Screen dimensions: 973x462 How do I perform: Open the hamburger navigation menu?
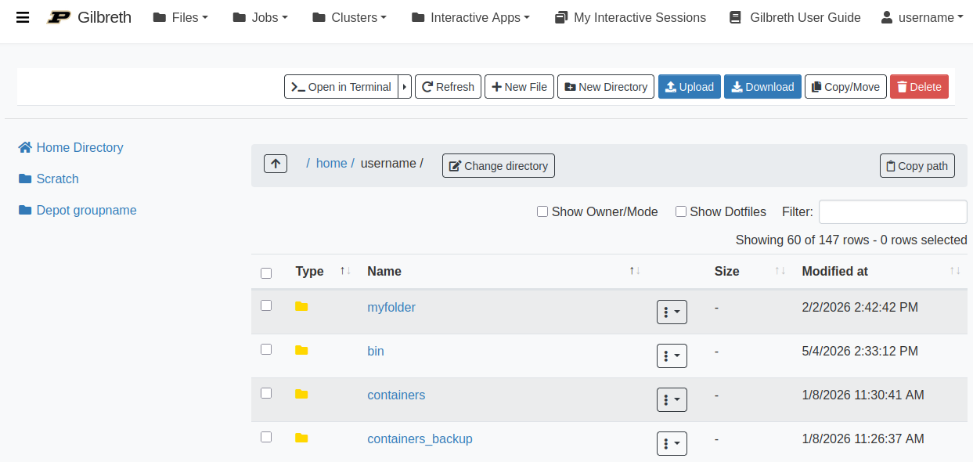pyautogui.click(x=23, y=17)
